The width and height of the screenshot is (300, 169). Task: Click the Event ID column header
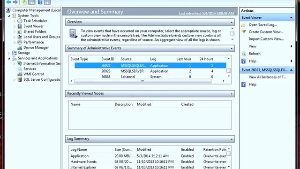pyautogui.click(x=108, y=59)
